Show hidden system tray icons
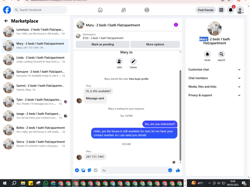Screen dimensions: 250x187 pos(209,183)
